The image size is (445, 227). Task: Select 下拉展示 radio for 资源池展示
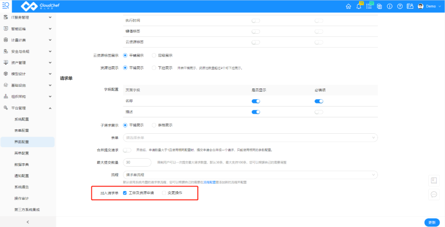(x=154, y=68)
